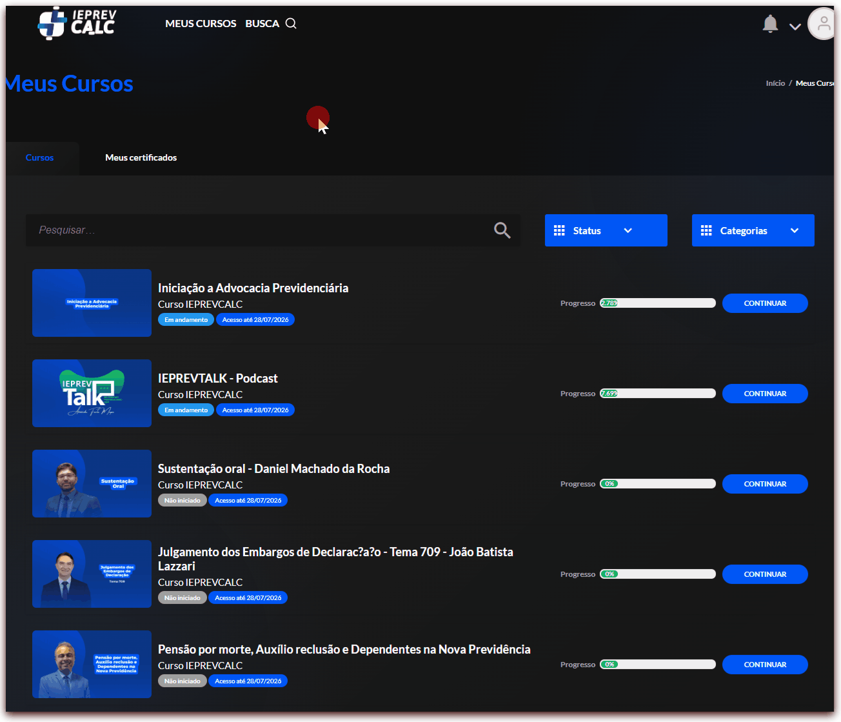841x722 pixels.
Task: Click the search magnifier in Pesquisar field
Action: (502, 230)
